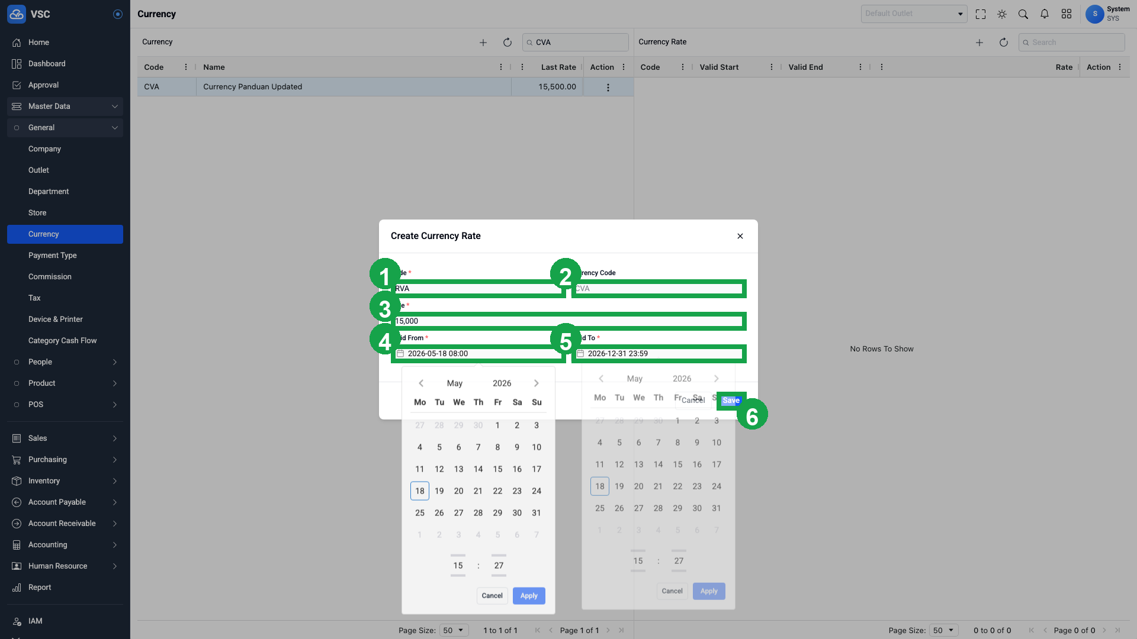1137x639 pixels.
Task: Click the Valid To date field
Action: pos(659,354)
